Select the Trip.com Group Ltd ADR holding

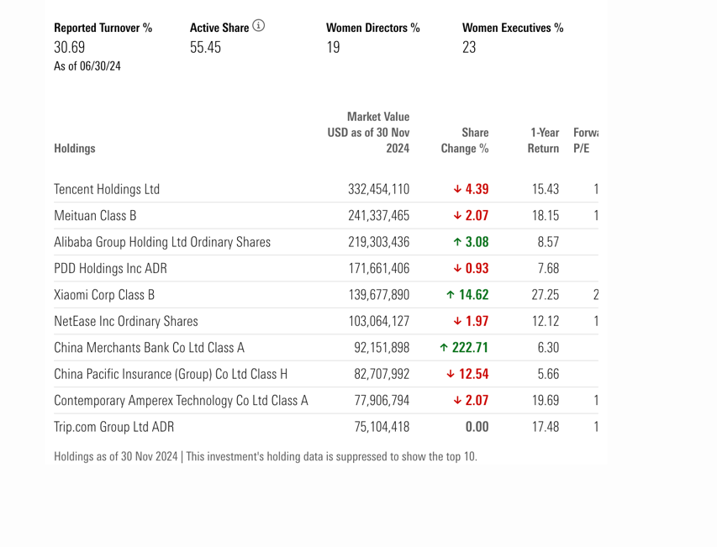[113, 427]
